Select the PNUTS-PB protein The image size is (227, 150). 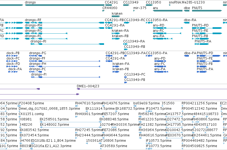coord(202,66)
